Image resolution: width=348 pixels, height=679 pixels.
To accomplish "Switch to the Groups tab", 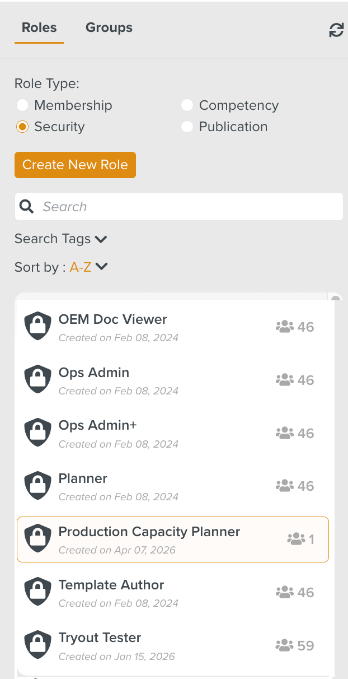I will click(x=109, y=27).
